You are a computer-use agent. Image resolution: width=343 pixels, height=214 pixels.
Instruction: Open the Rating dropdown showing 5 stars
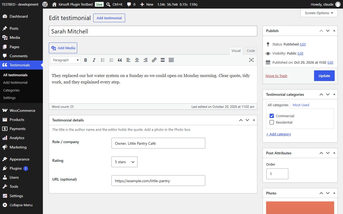124,162
